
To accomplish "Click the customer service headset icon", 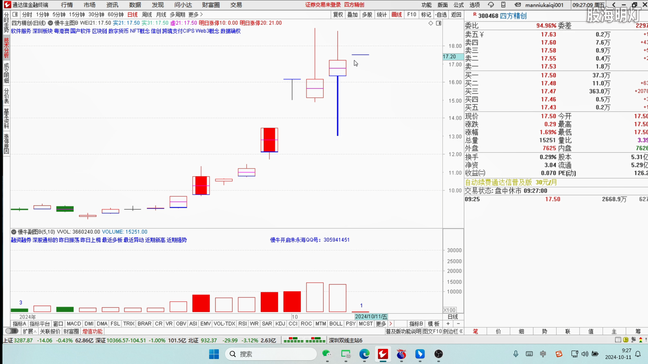I will [491, 5].
